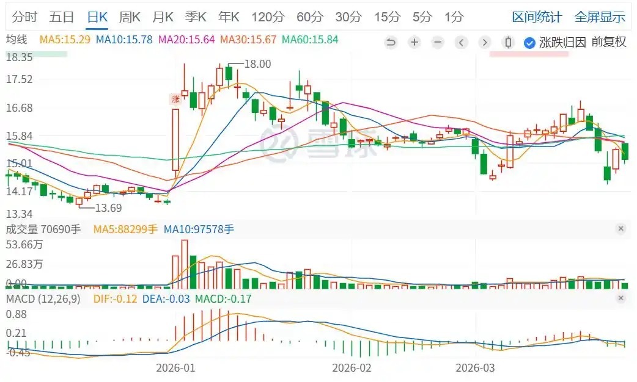The height and width of the screenshot is (382, 637).
Task: Close the MACD indicator panel
Action: point(621,298)
